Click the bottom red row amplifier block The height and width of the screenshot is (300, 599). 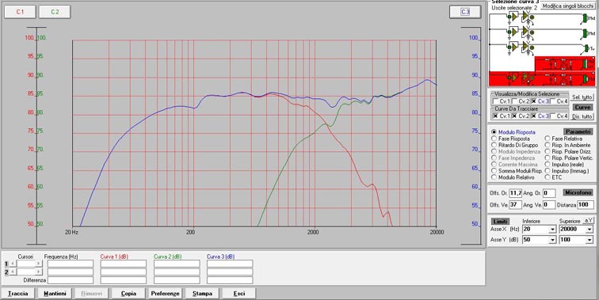[514, 78]
